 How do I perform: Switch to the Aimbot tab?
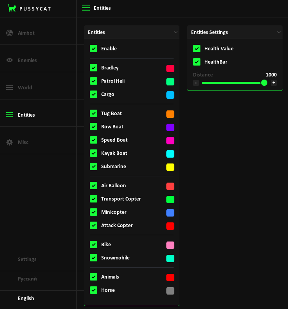[26, 33]
